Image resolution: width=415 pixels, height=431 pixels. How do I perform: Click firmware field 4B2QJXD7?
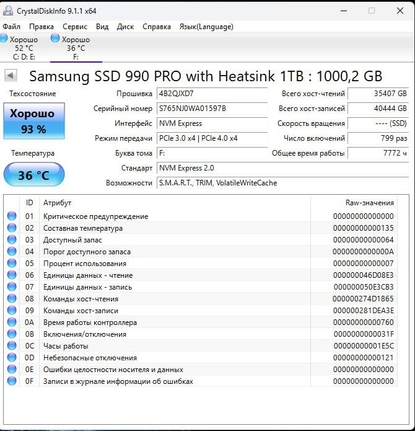[x=212, y=94]
